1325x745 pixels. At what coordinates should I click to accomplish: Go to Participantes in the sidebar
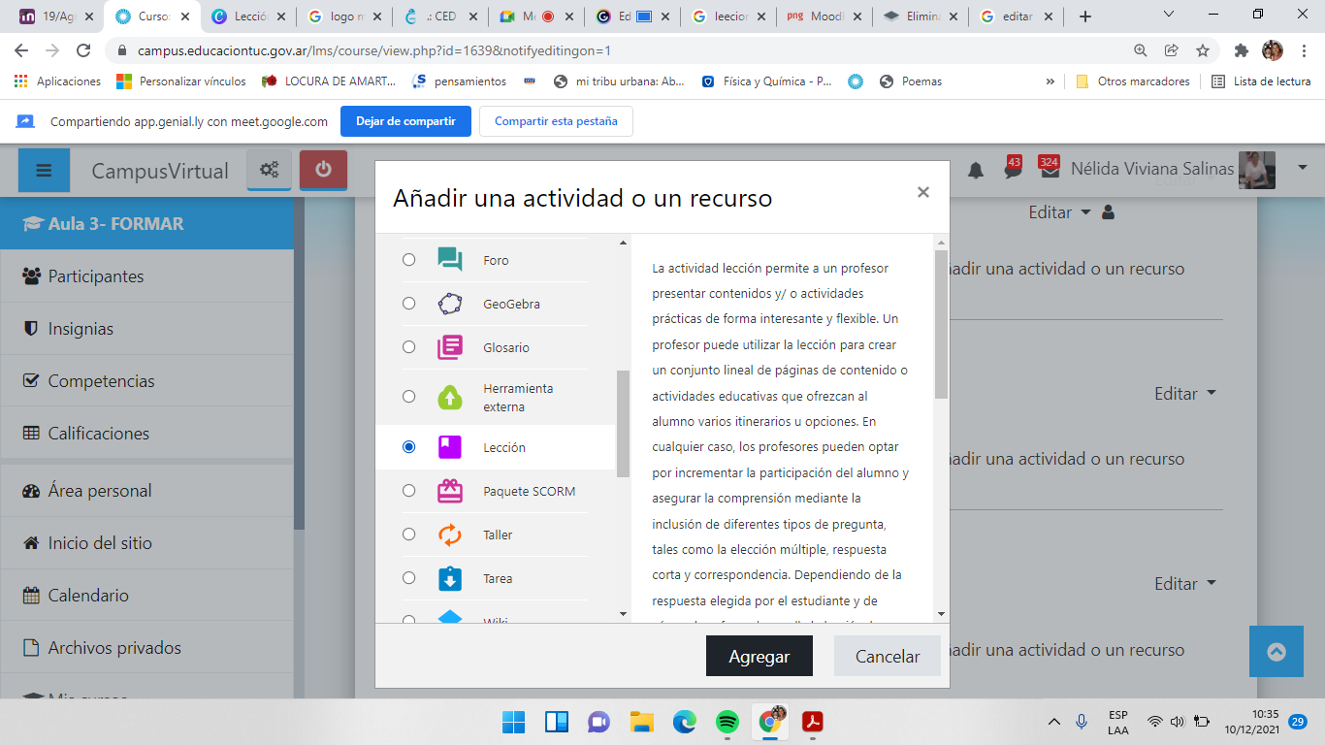click(96, 276)
